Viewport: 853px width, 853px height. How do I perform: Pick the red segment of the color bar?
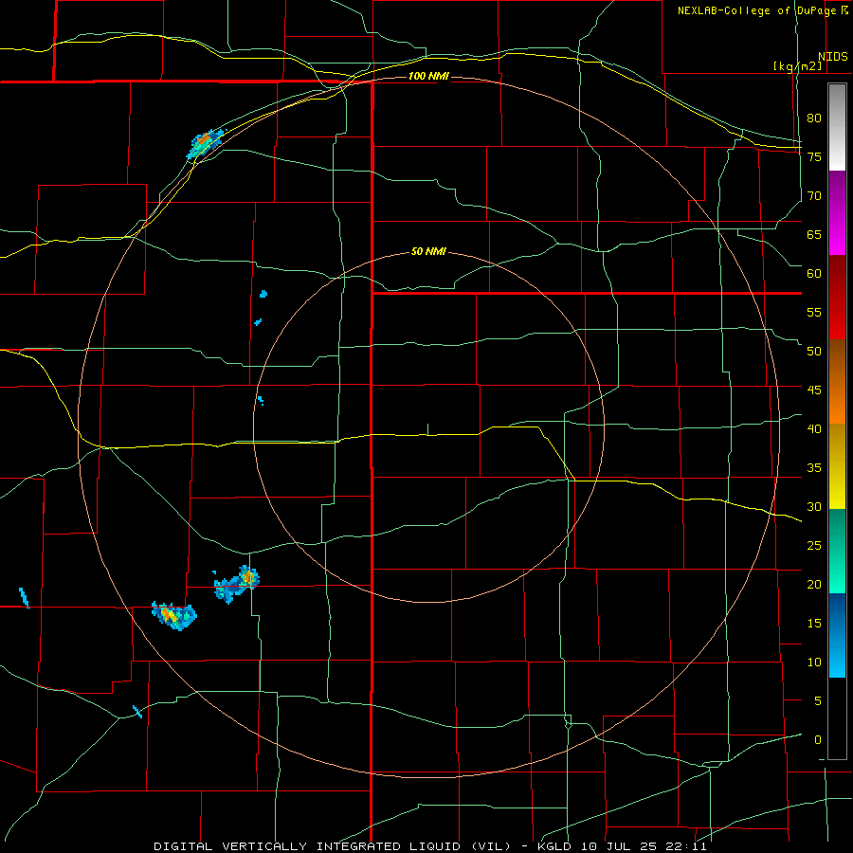coord(837,297)
